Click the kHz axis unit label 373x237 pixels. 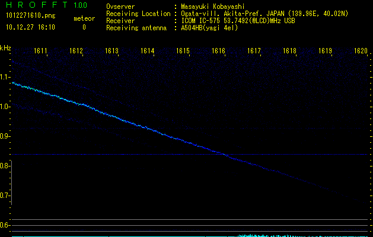[x=5, y=48]
